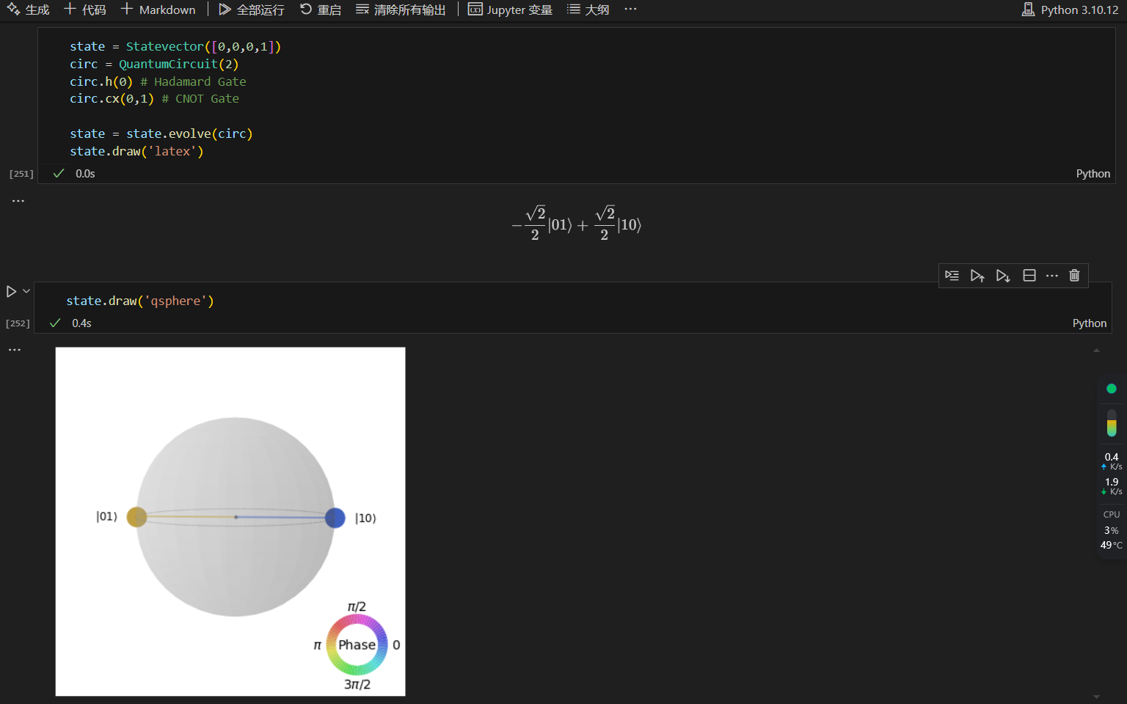Screen dimensions: 1127x704
Task: Delete the cell with the trash icon
Action: click(x=1074, y=276)
